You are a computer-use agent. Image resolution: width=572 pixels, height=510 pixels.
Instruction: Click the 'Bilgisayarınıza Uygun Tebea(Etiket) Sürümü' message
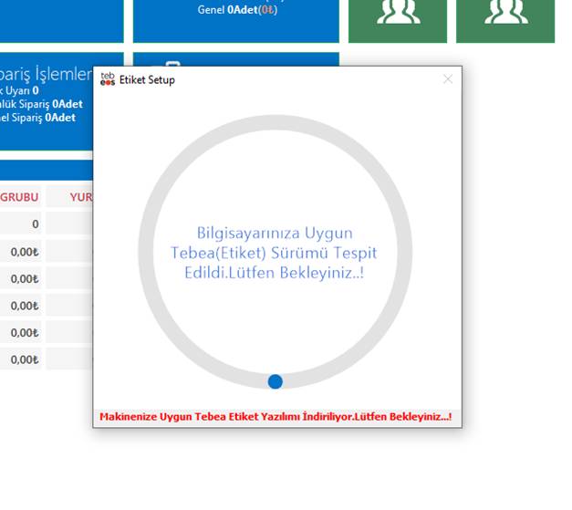[274, 253]
